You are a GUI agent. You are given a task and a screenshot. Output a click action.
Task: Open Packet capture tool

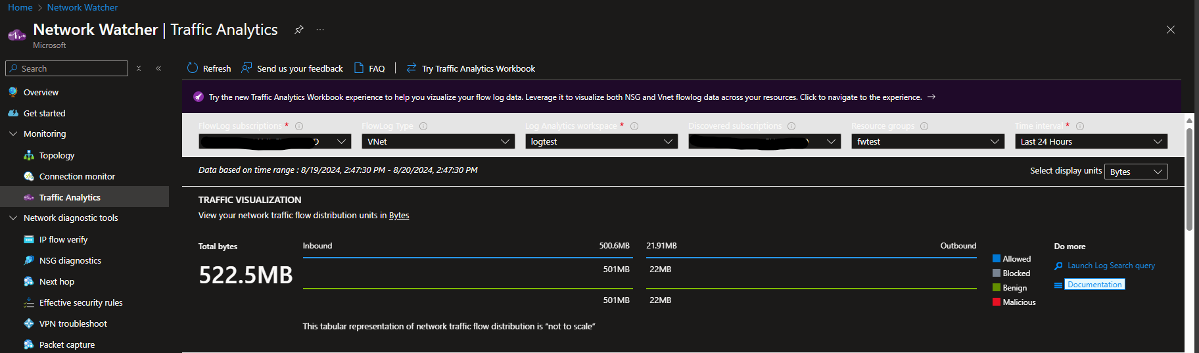coord(66,344)
